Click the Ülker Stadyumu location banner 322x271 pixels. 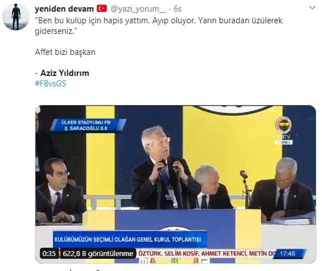click(x=88, y=125)
